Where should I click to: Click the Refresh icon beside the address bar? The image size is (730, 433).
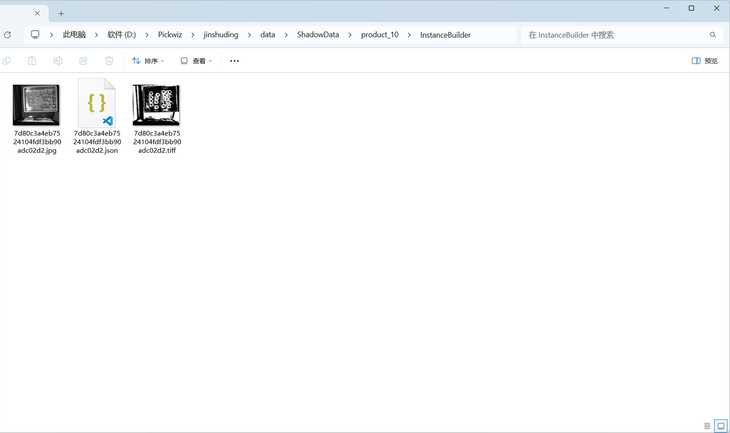(7, 35)
